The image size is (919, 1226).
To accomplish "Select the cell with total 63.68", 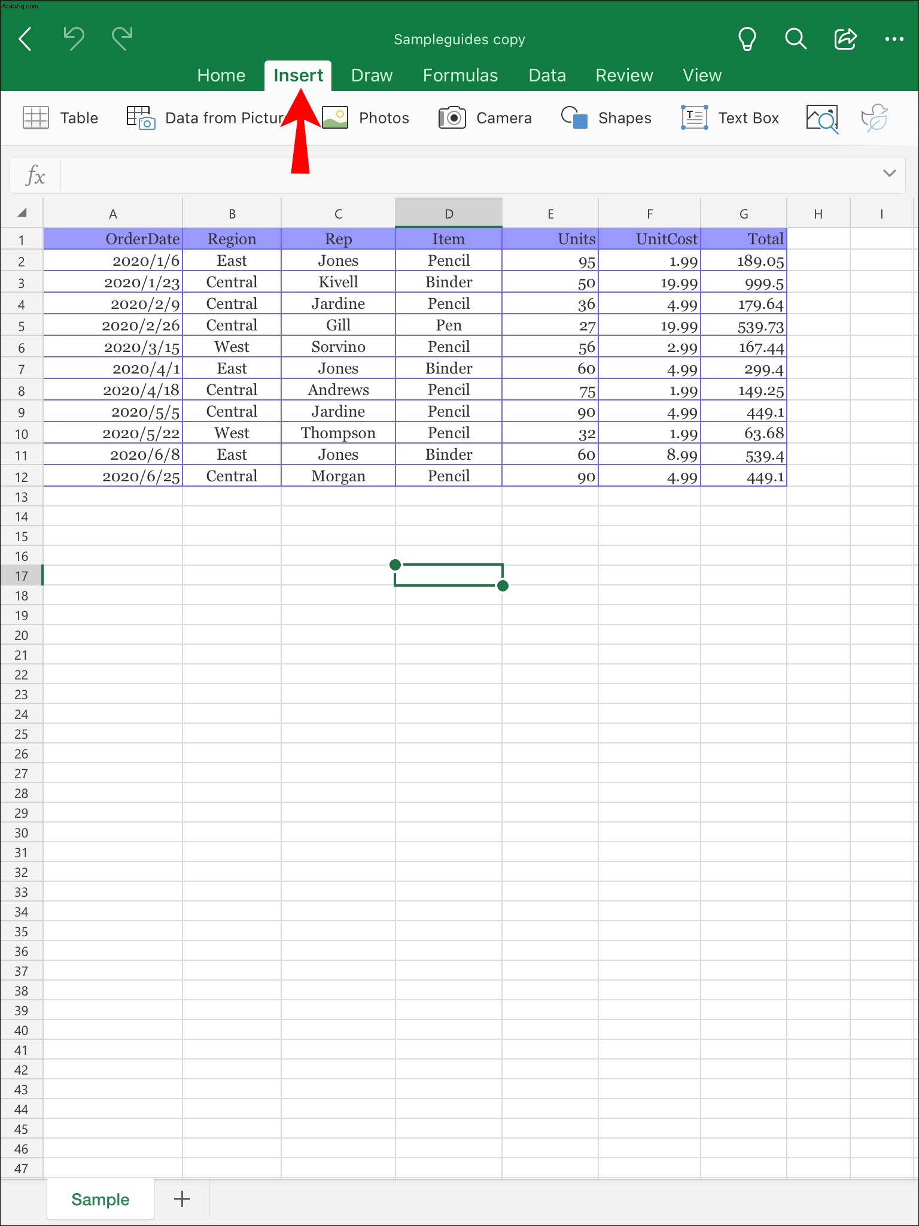I will pos(744,433).
